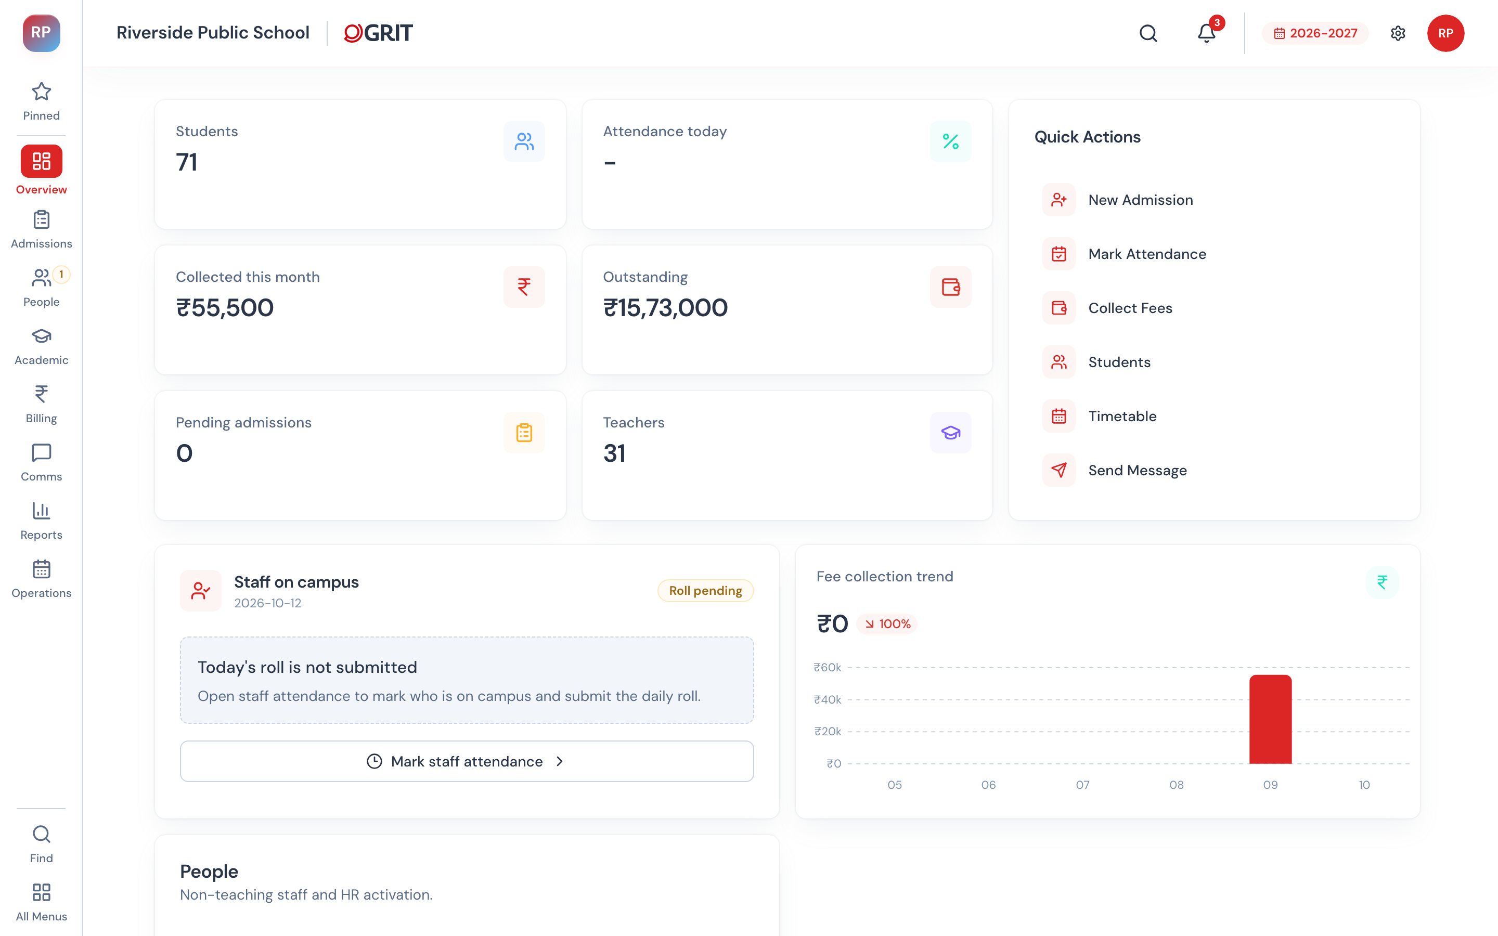Open Billing from the sidebar
This screenshot has height=936, width=1498.
click(42, 404)
